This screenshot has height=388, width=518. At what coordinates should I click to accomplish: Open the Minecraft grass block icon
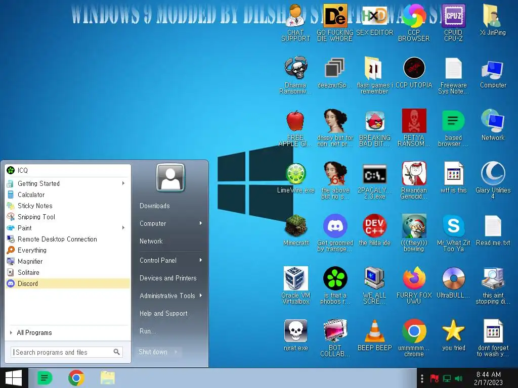[x=295, y=230]
